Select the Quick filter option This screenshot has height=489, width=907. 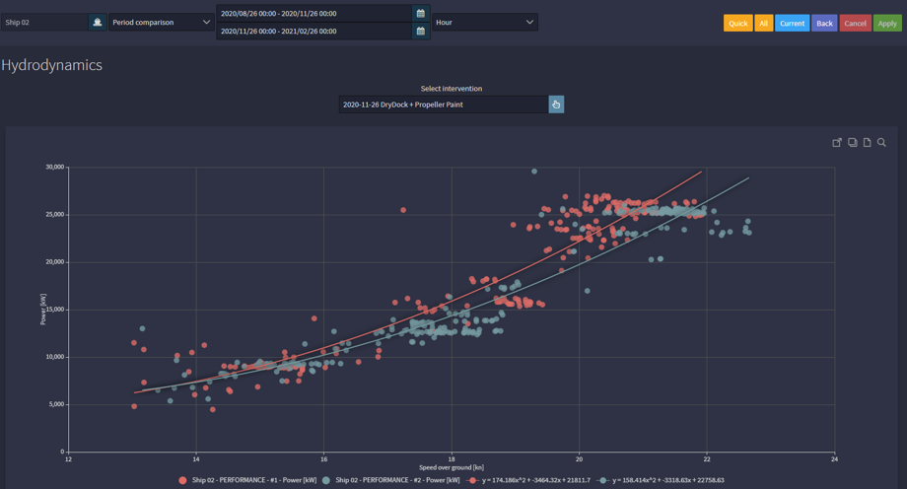click(x=737, y=23)
